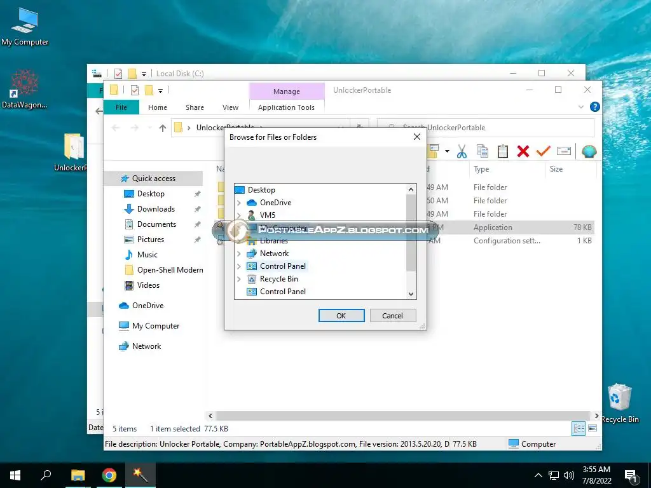Open Music in navigation pane

click(x=147, y=254)
